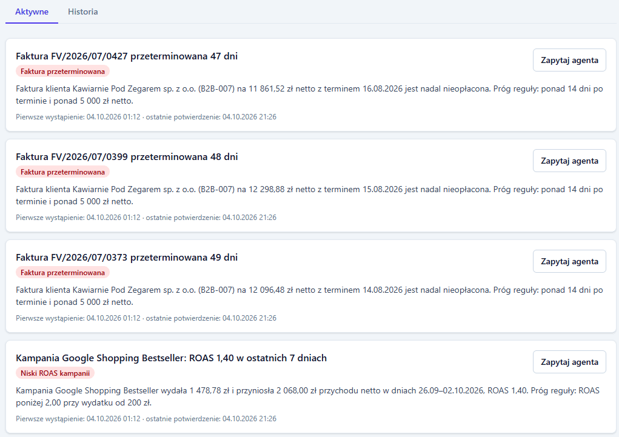The height and width of the screenshot is (437, 619).
Task: Click the timestamp line under invoice FV/2026/07/0399
Action: [x=146, y=218]
